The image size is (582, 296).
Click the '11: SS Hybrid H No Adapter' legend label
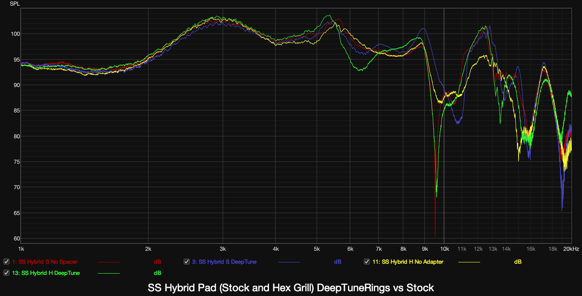tap(408, 262)
